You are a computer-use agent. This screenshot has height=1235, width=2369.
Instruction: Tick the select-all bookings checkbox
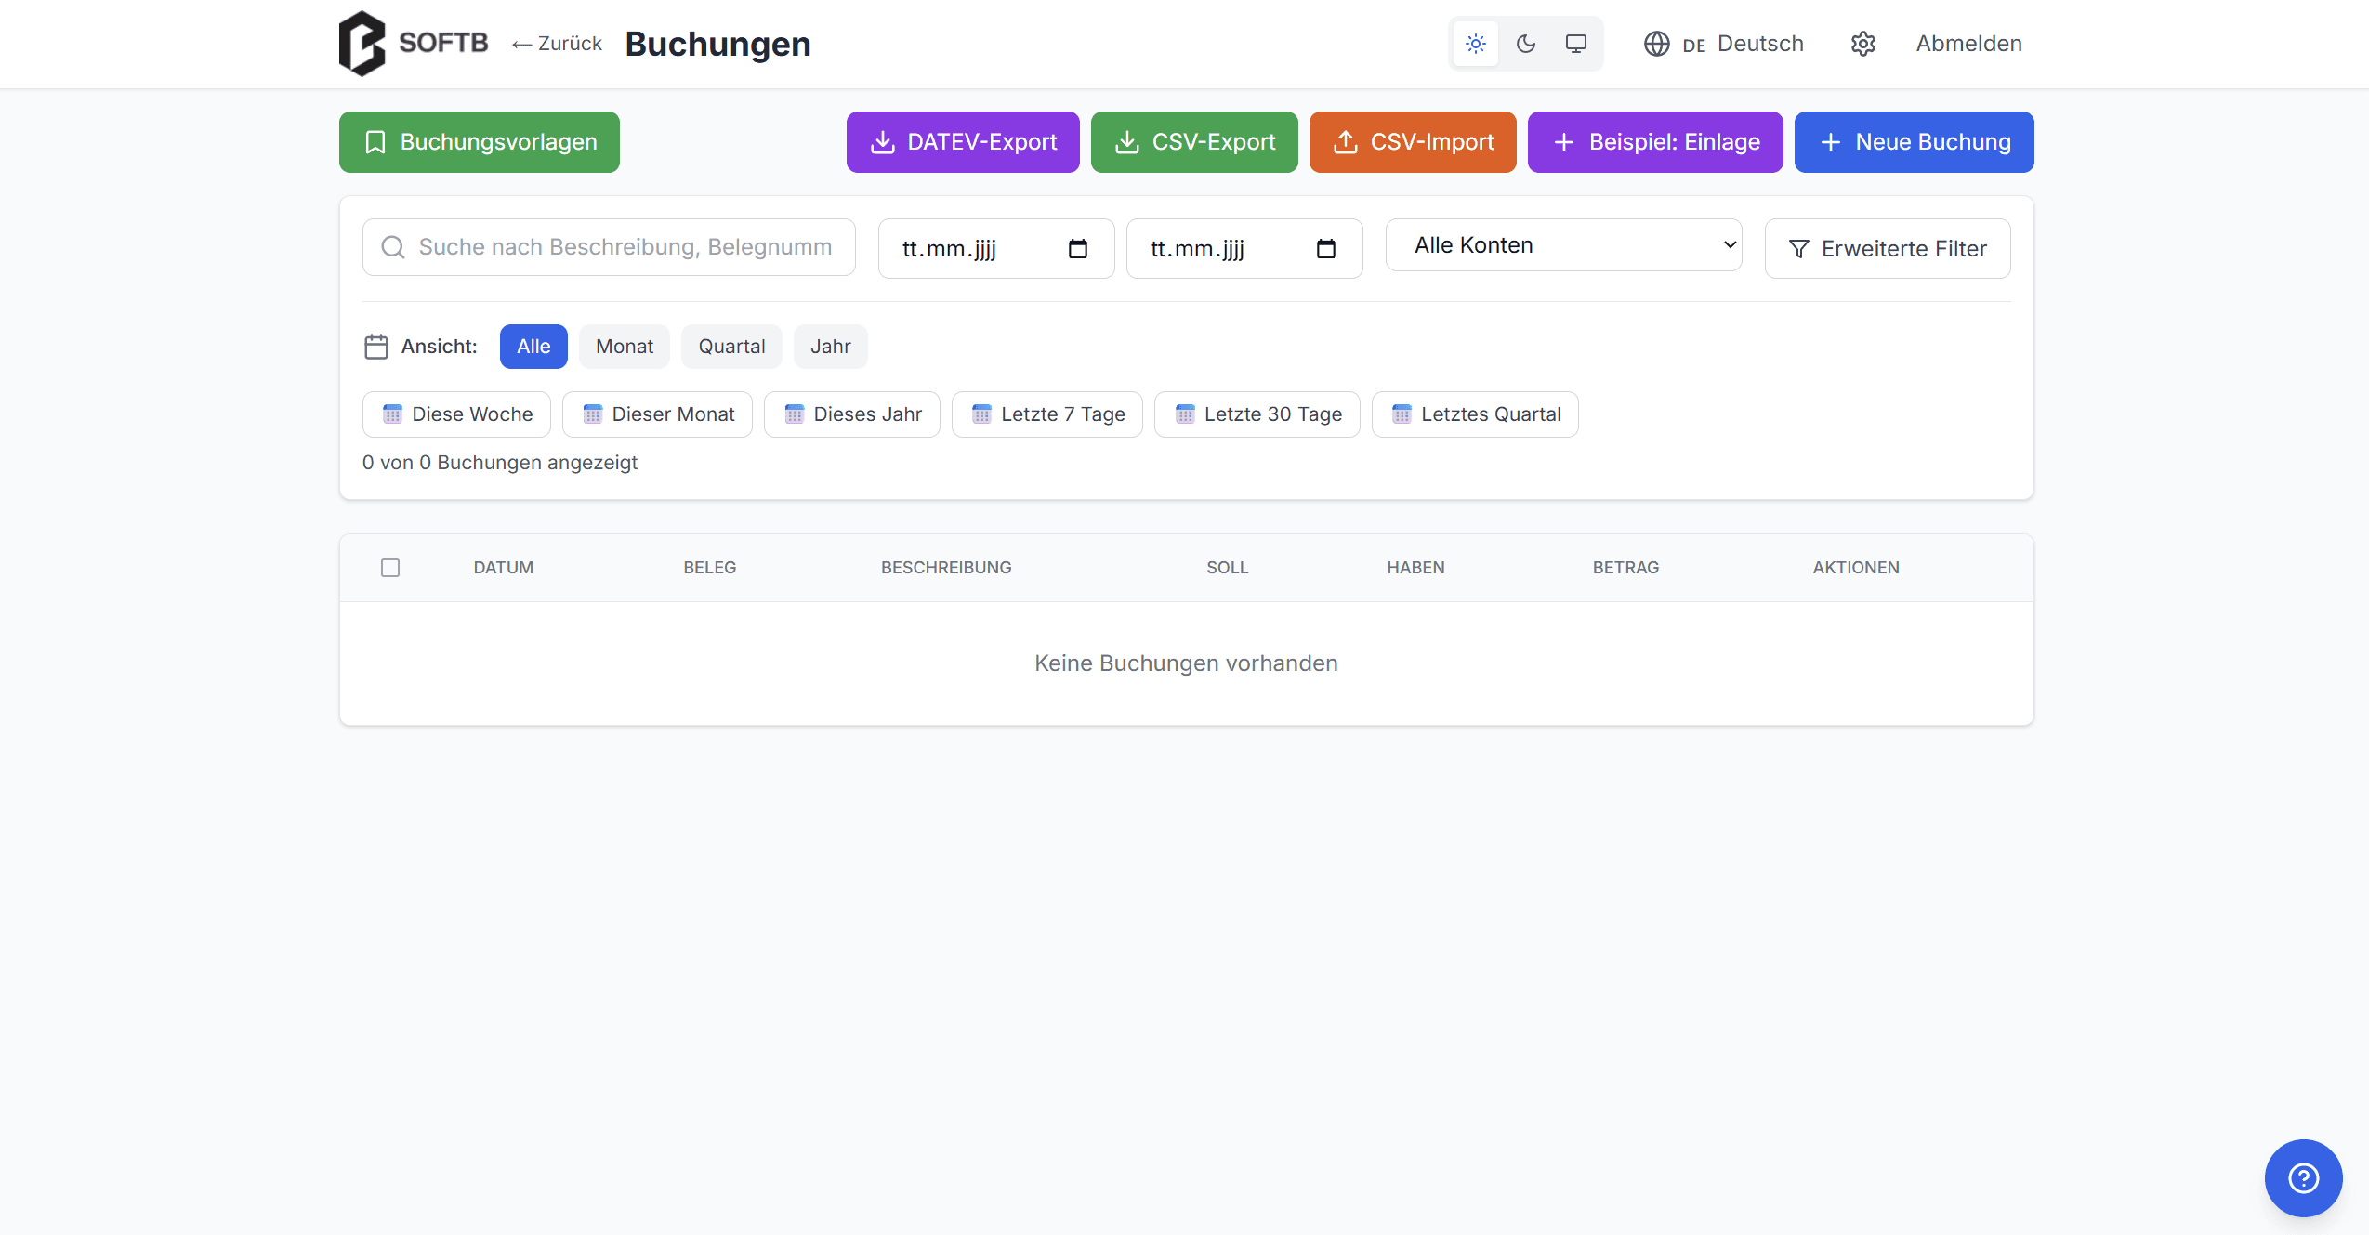point(390,568)
